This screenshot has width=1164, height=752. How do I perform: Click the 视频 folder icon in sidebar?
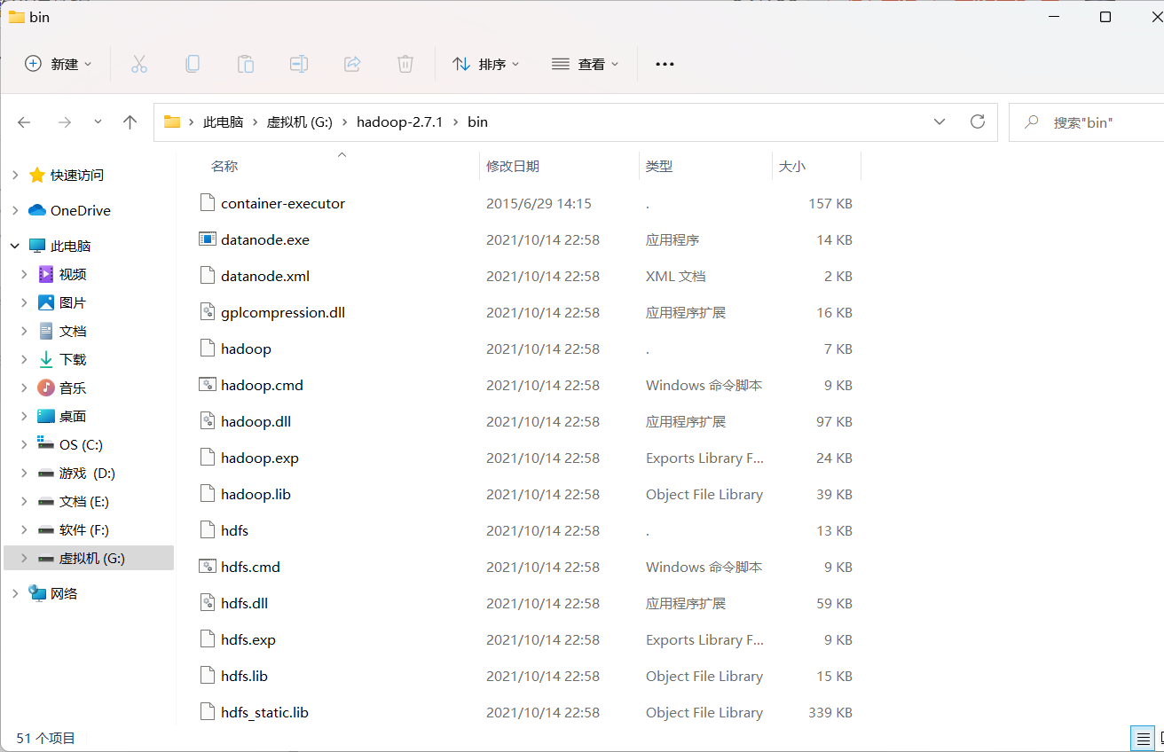click(x=46, y=274)
